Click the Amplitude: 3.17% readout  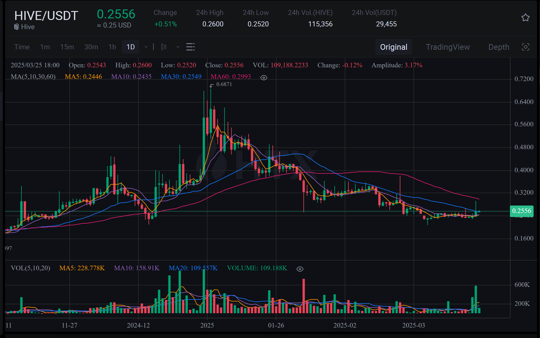coord(397,65)
